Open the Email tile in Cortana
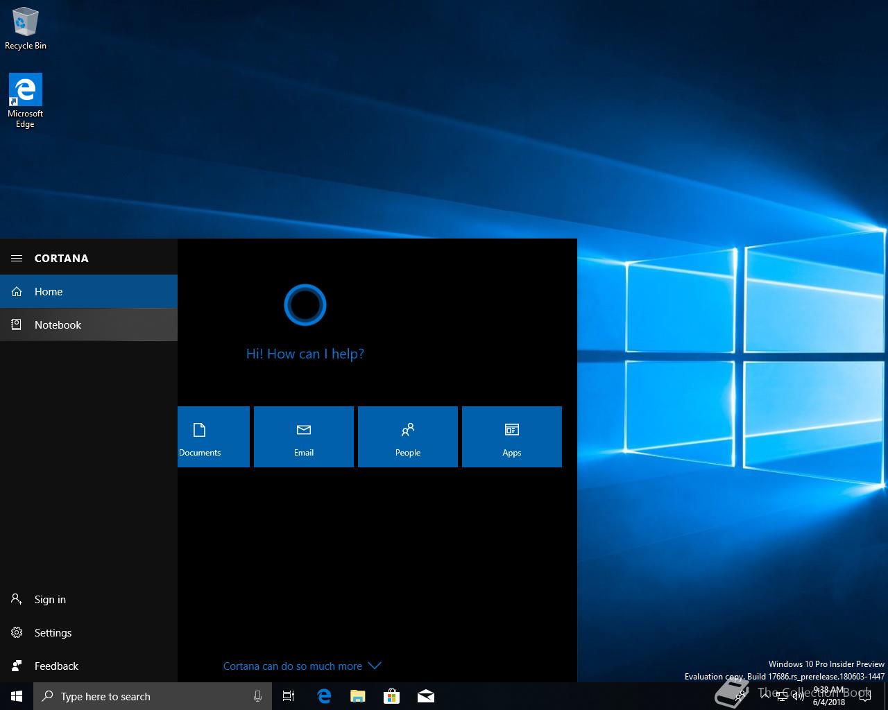Screen dimensions: 888x710 (304, 437)
